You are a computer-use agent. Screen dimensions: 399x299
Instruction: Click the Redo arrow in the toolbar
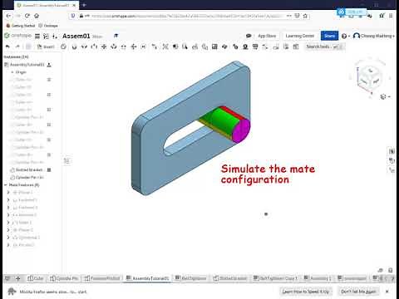[x=17, y=47]
